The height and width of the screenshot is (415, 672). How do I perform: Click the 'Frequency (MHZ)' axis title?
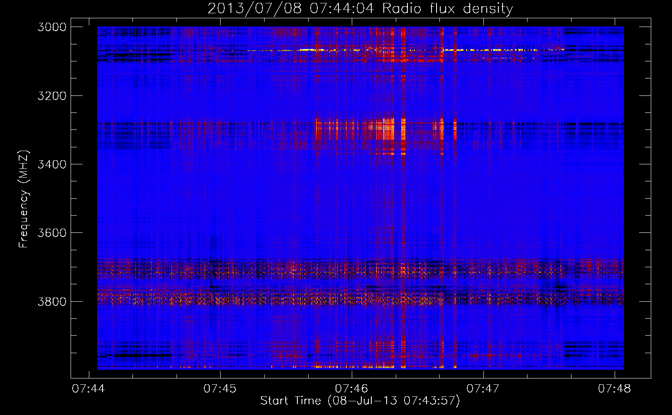pyautogui.click(x=24, y=199)
